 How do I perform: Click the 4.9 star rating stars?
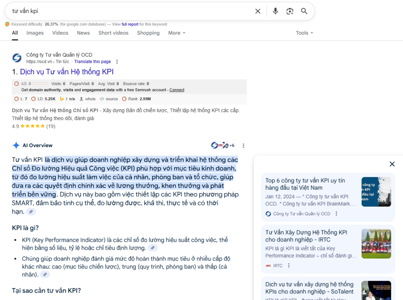click(x=33, y=126)
